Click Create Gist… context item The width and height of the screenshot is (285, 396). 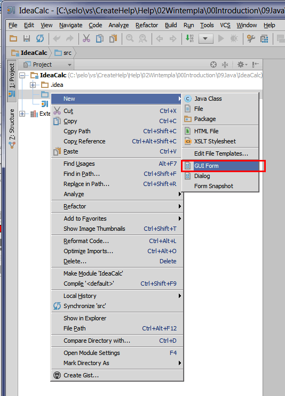click(x=117, y=375)
